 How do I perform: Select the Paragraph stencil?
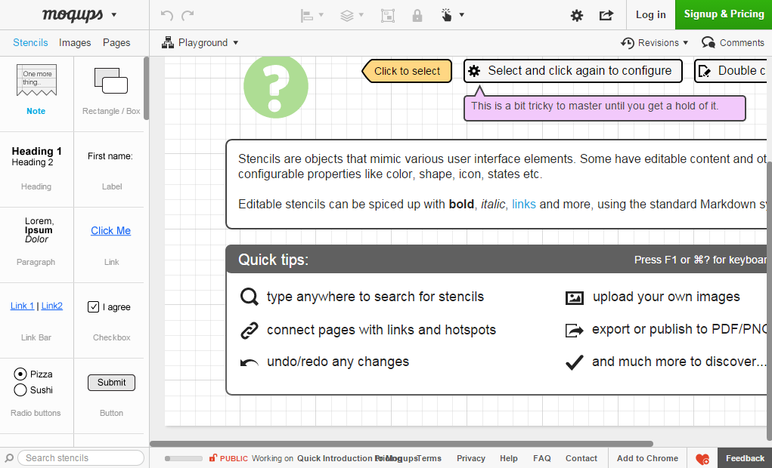tap(36, 245)
